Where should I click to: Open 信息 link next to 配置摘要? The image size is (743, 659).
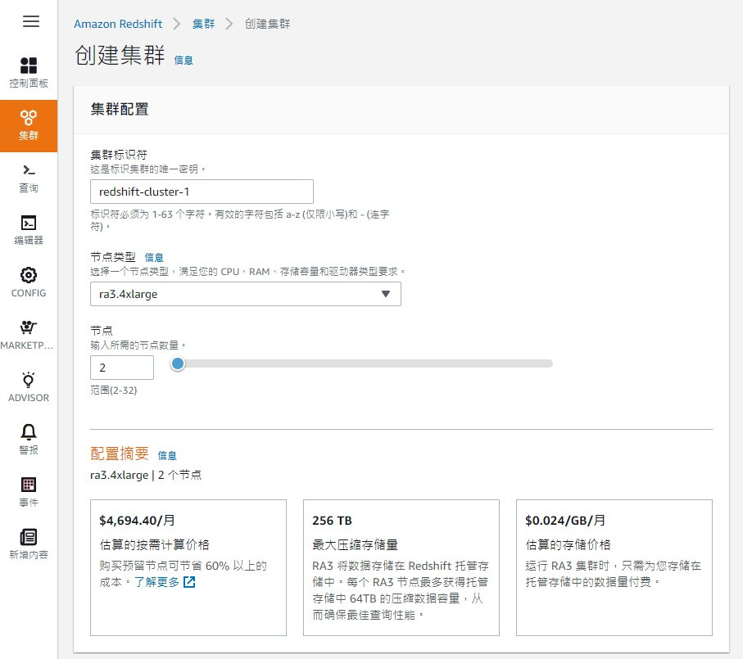pyautogui.click(x=167, y=455)
